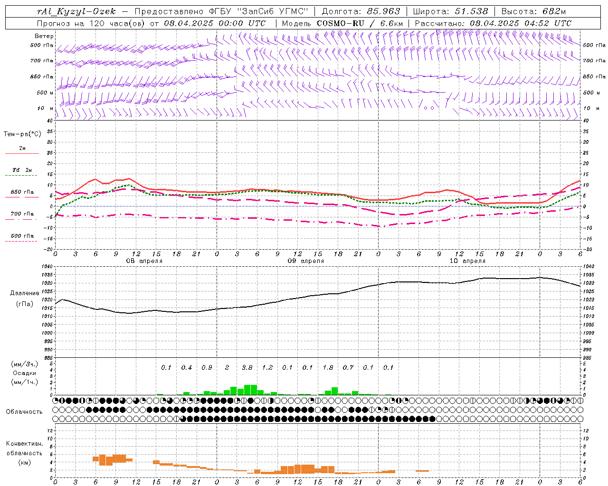Click the Конвективн. label of the convection panel

pos(24,444)
